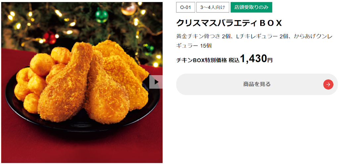Click the red ornament on the tree

coord(50,37)
